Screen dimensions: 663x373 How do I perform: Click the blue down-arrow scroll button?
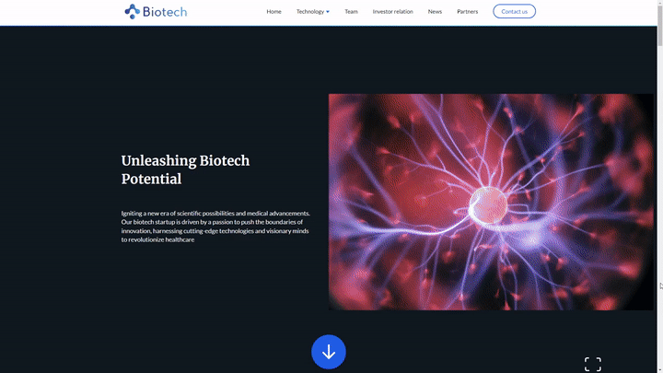click(329, 352)
